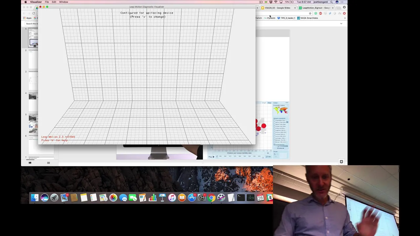The width and height of the screenshot is (420, 236).
Task: Switch to Google Chrome in dock
Action: 212,198
